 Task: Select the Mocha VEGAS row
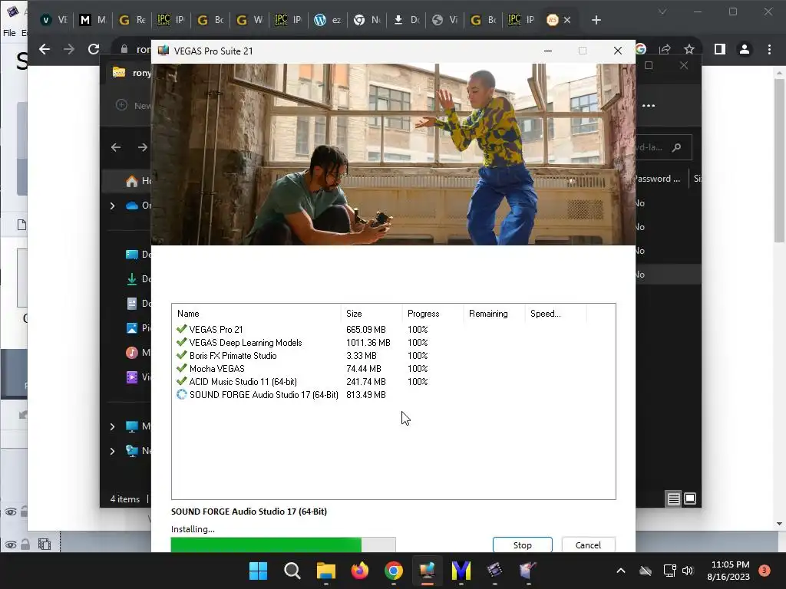click(x=394, y=369)
